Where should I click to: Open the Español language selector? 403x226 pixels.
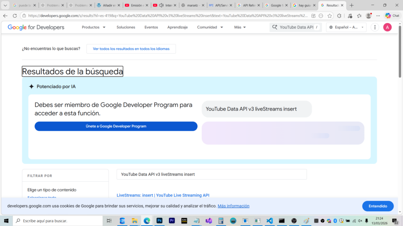pyautogui.click(x=346, y=27)
